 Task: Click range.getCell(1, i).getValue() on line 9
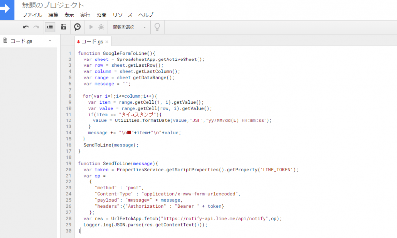161,102
